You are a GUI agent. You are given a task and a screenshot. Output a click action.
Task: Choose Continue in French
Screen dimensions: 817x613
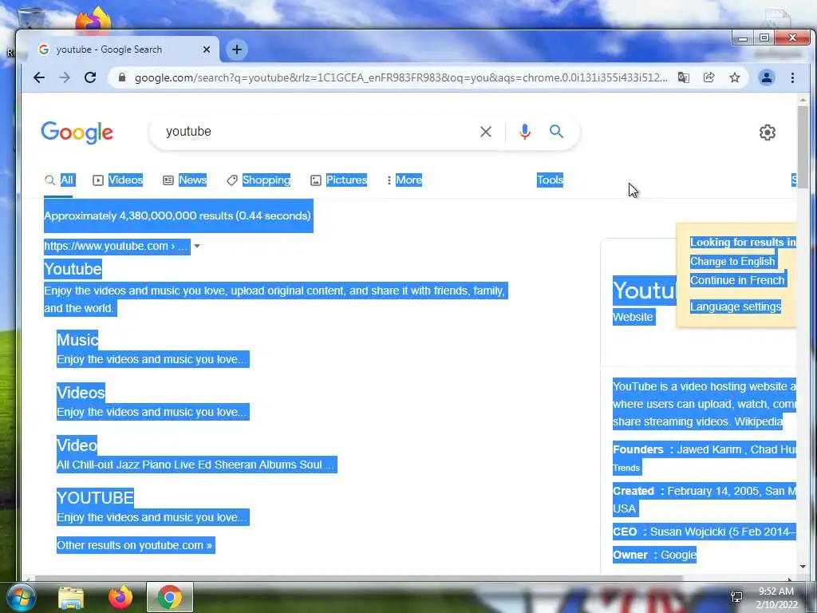tap(737, 280)
